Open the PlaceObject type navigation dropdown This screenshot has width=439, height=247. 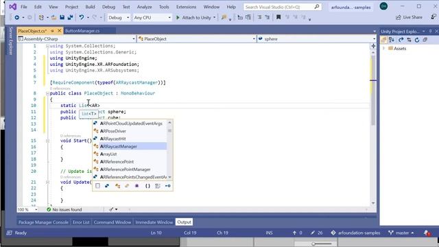pos(197,39)
